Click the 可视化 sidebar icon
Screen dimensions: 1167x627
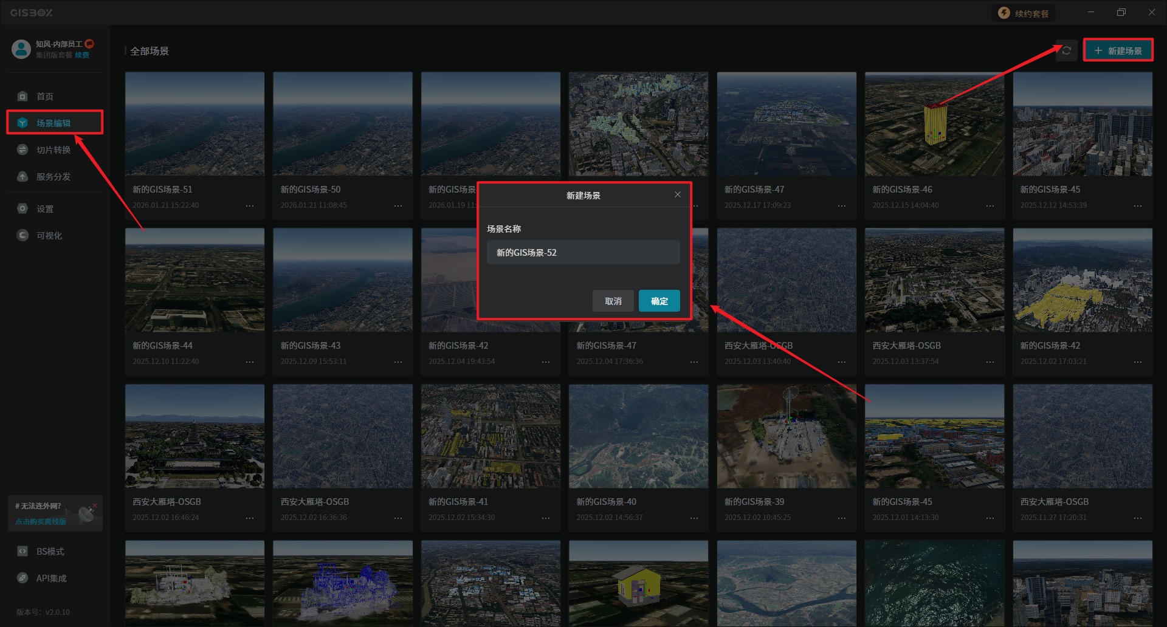click(x=22, y=236)
